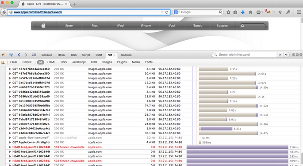Click the 14.59s timeline bar

click(228, 87)
